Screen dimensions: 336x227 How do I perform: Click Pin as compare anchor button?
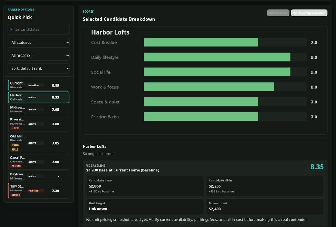pyautogui.click(x=309, y=13)
